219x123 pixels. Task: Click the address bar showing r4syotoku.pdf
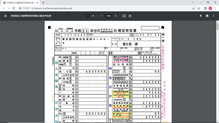[x=102, y=8]
